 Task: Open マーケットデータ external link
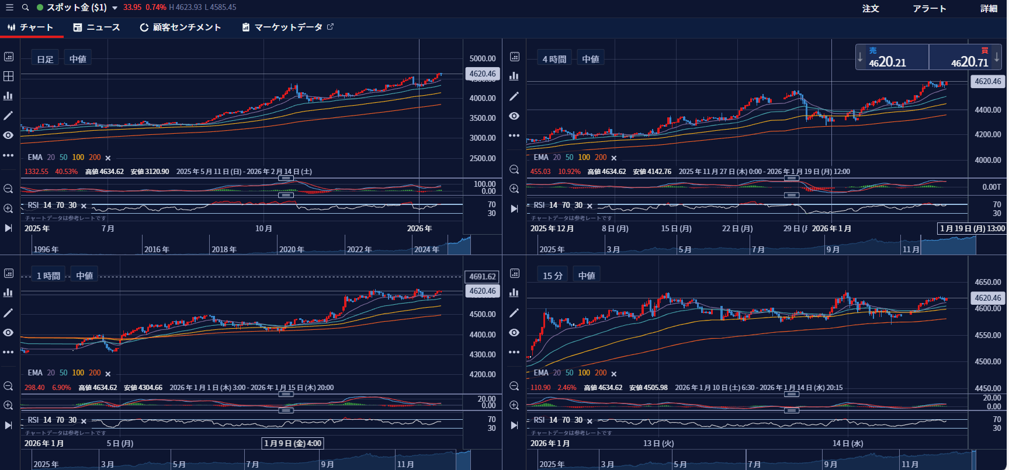click(287, 27)
